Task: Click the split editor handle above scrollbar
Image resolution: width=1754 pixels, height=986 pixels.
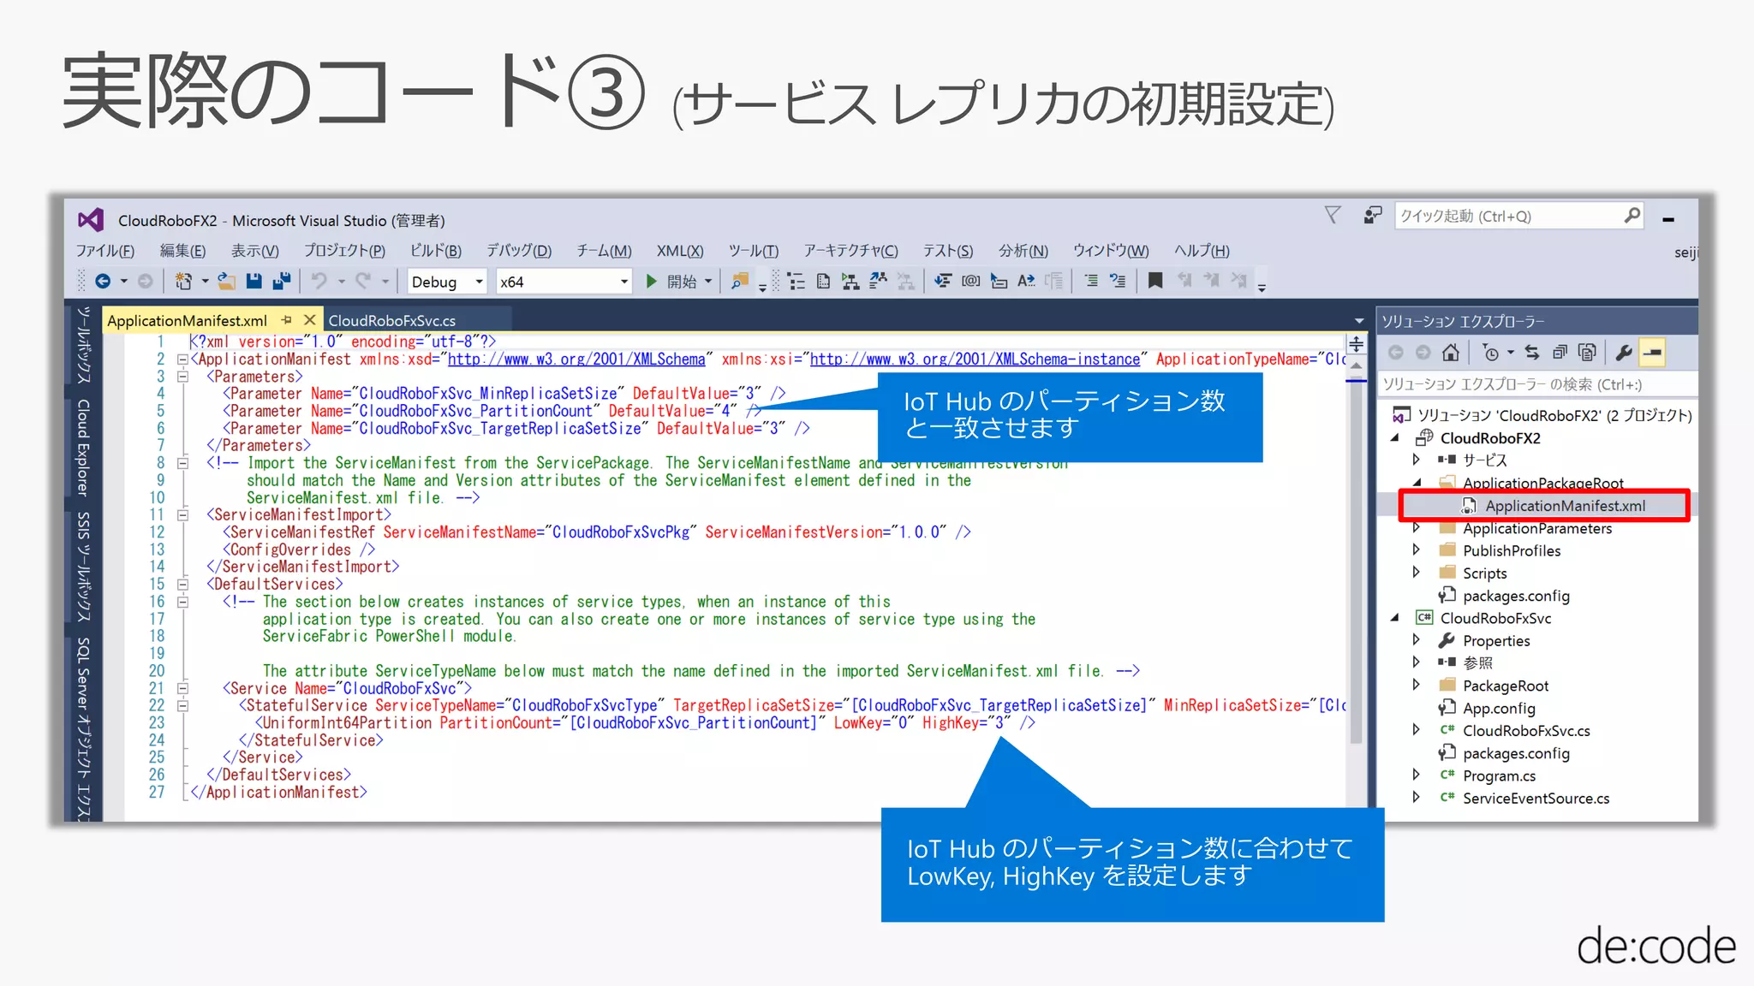Action: tap(1357, 344)
